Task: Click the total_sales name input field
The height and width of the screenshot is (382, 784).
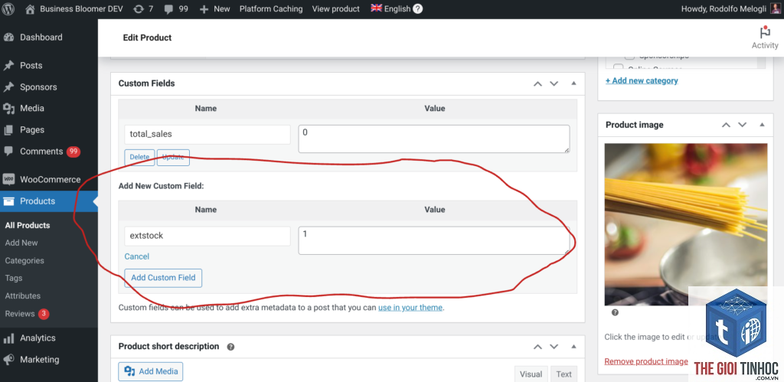Action: [207, 134]
